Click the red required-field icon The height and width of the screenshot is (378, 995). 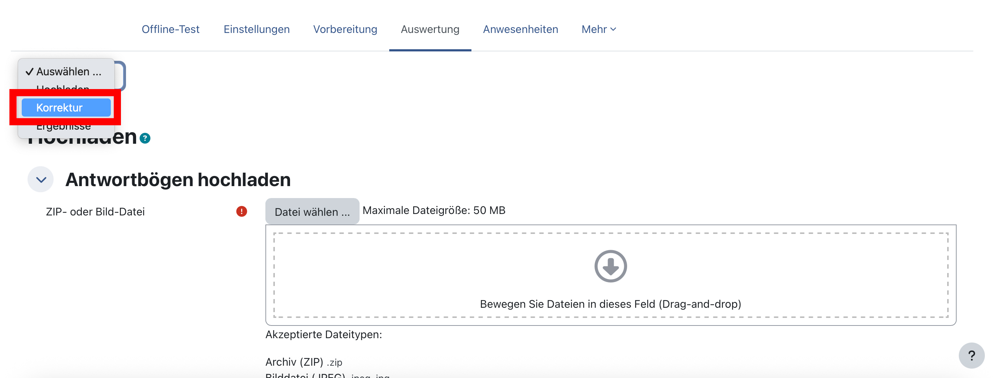click(x=242, y=211)
